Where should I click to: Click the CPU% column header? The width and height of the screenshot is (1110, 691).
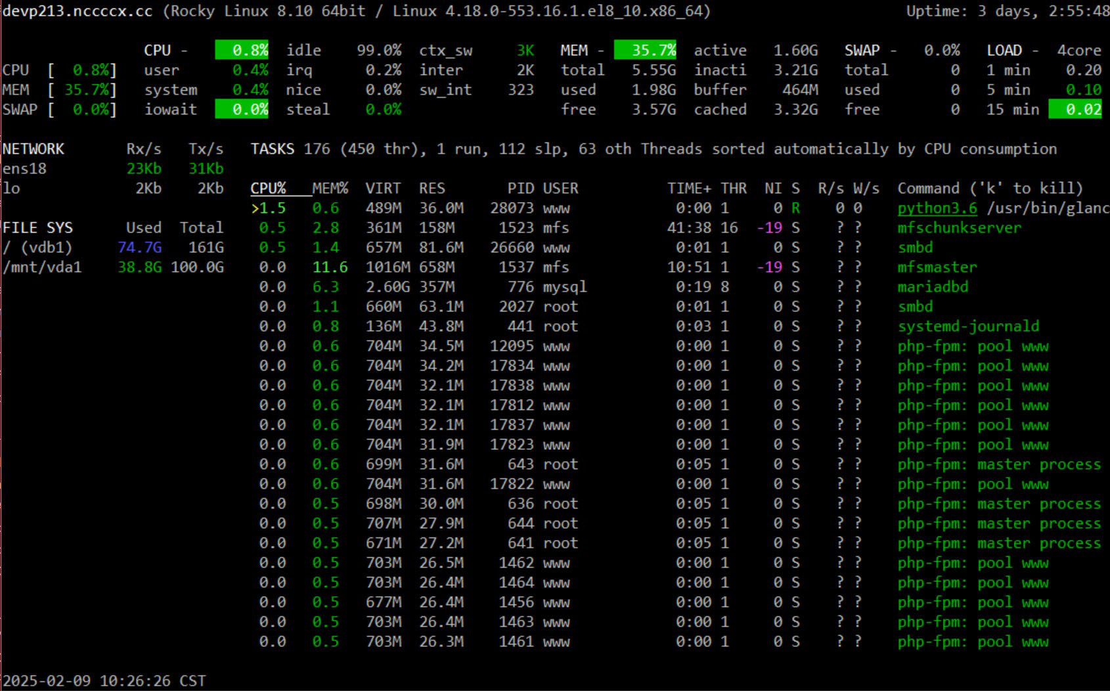click(268, 189)
